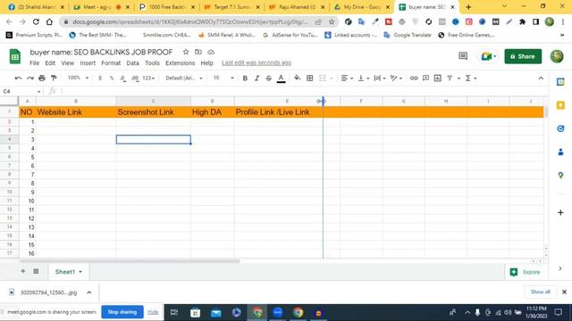Open the Google Meet call button

point(488,56)
